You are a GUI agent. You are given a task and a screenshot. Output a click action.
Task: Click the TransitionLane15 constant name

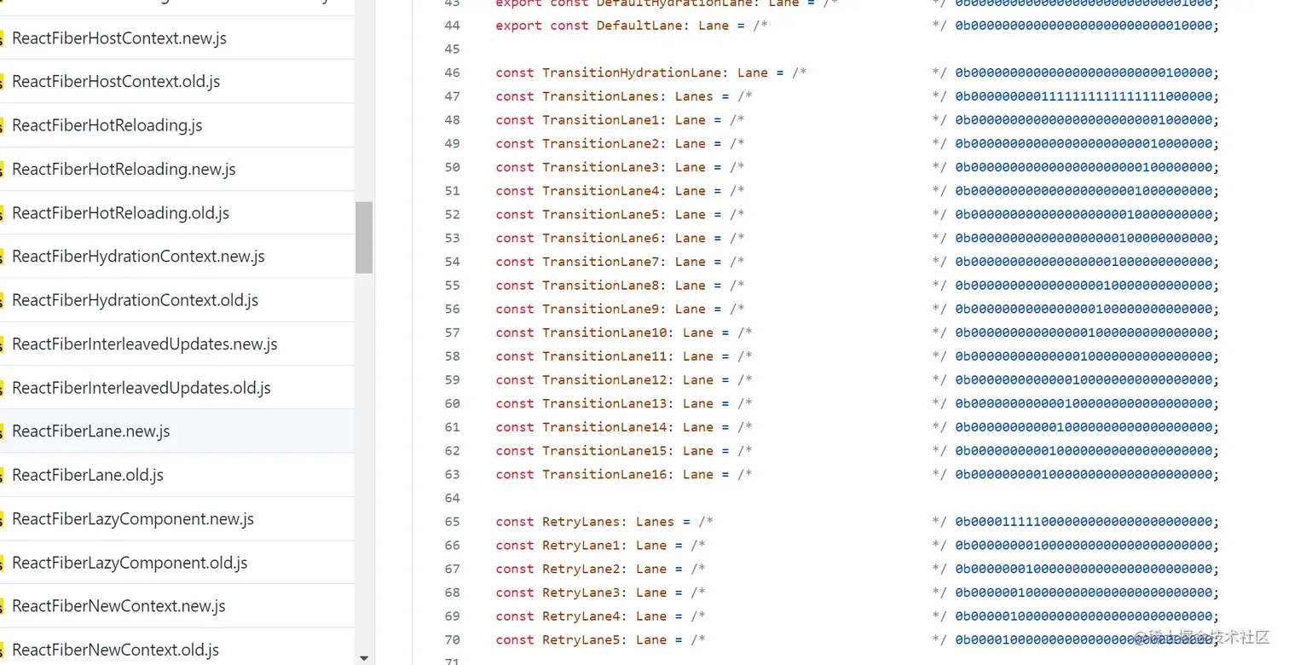[x=604, y=451]
